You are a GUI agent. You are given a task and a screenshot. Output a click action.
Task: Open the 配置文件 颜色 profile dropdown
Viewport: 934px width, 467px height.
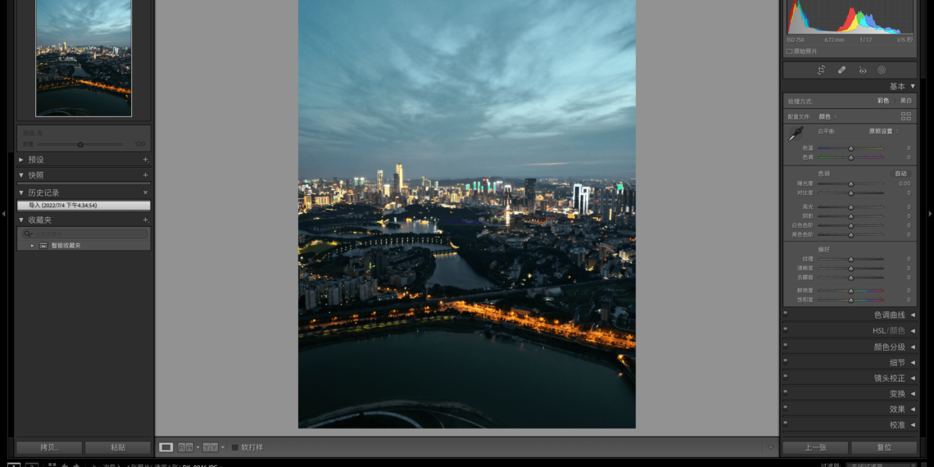click(828, 116)
